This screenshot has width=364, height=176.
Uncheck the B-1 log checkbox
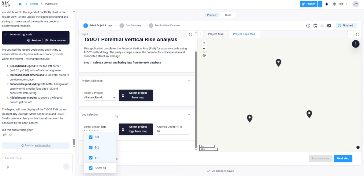coord(91,158)
